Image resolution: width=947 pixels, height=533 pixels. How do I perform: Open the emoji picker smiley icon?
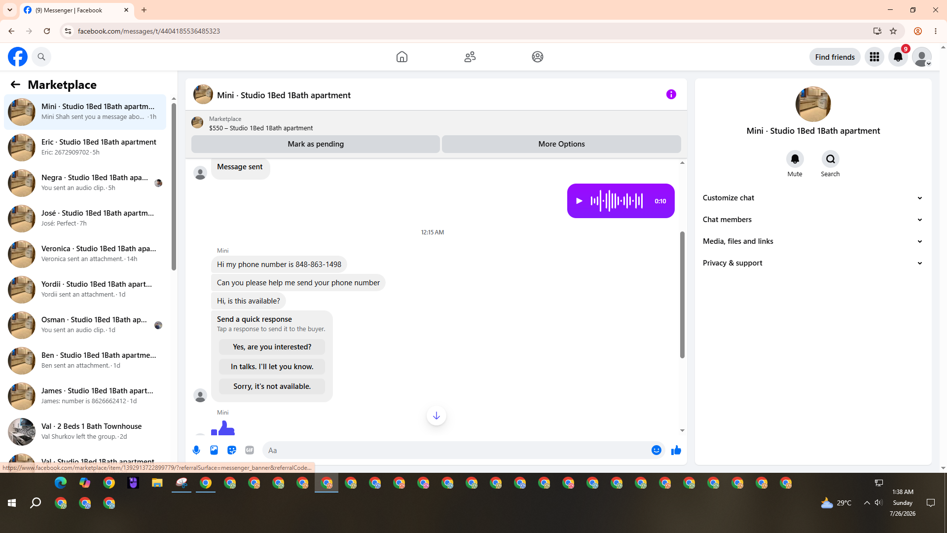[656, 450]
